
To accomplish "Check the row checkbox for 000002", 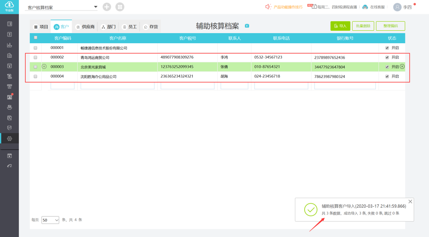I will (x=35, y=57).
